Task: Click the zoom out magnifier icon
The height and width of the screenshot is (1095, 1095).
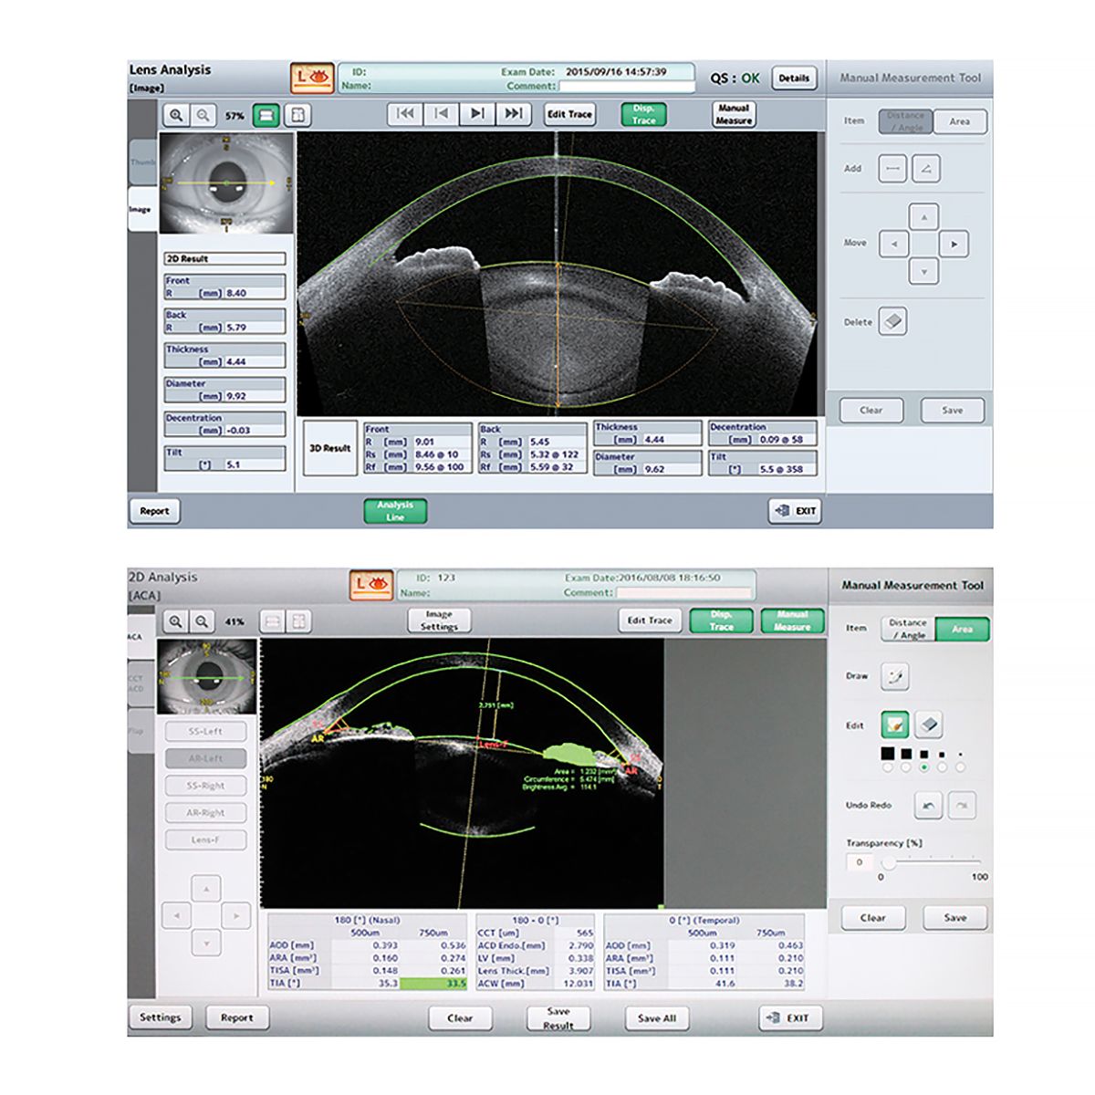Action: (204, 115)
